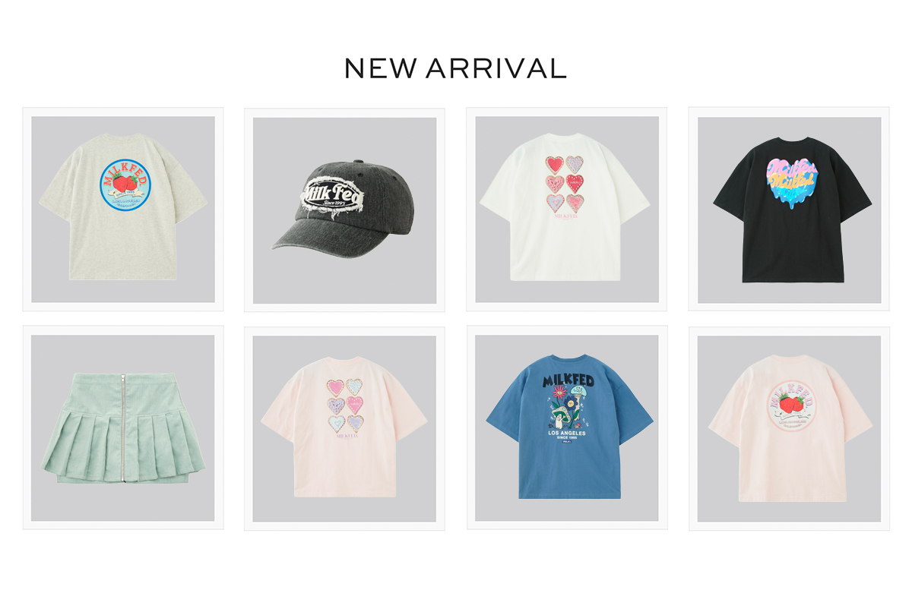
Task: Open the gray strawberry logo T-shirt product
Action: [123, 209]
